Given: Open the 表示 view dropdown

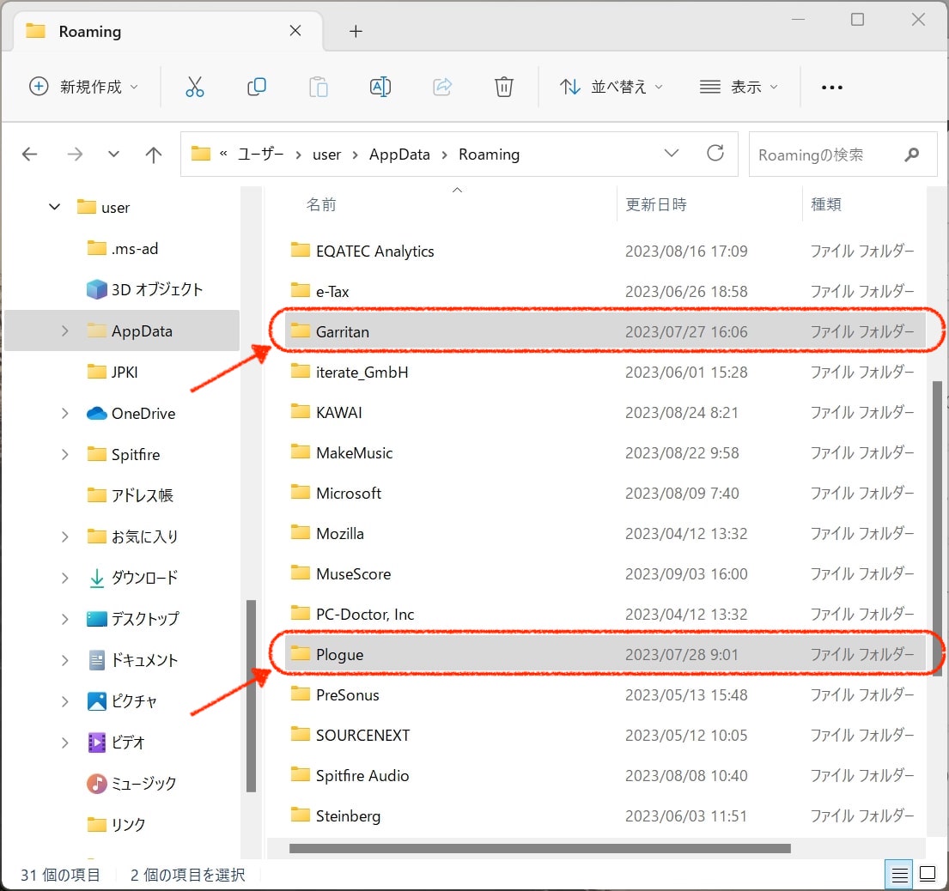Looking at the screenshot, I should [739, 87].
